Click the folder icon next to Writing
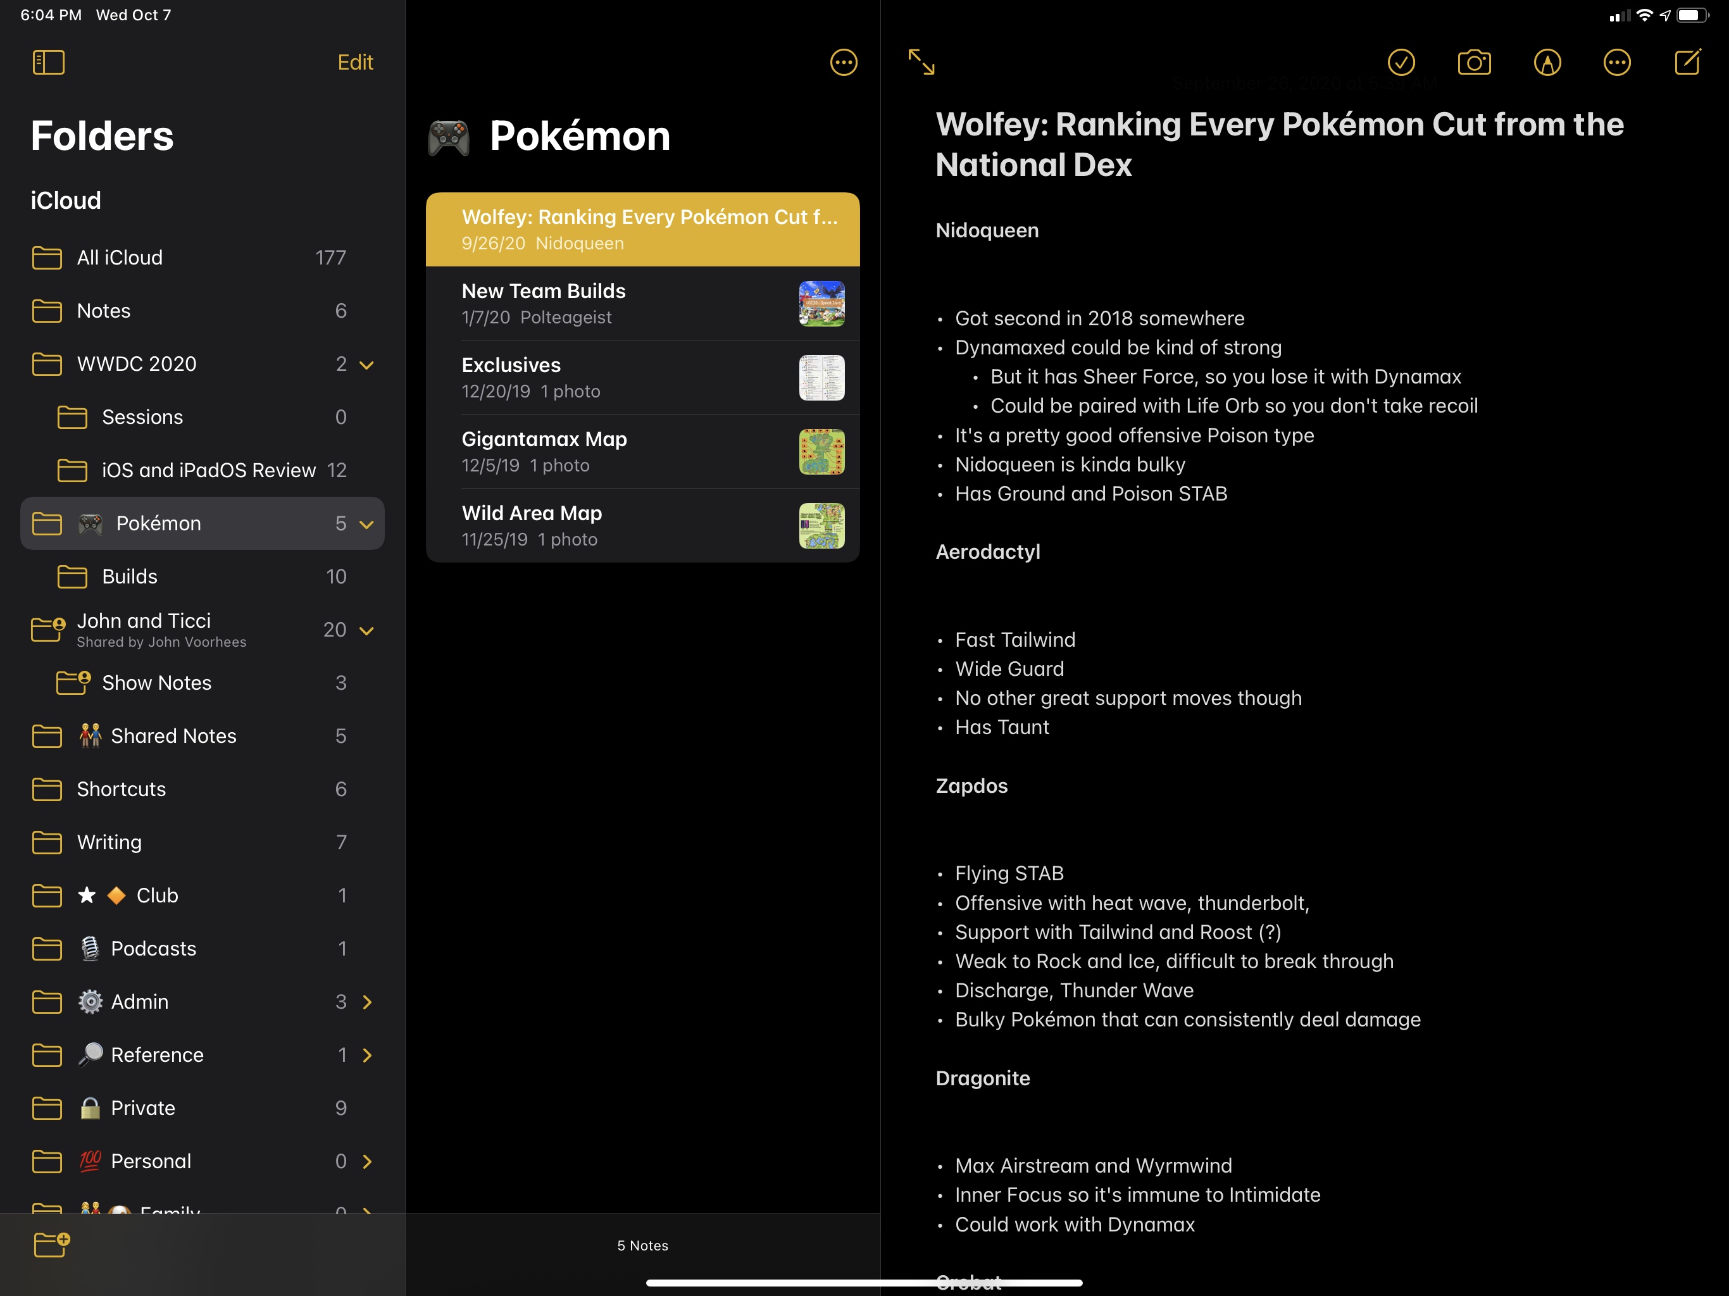1729x1296 pixels. pos(47,843)
